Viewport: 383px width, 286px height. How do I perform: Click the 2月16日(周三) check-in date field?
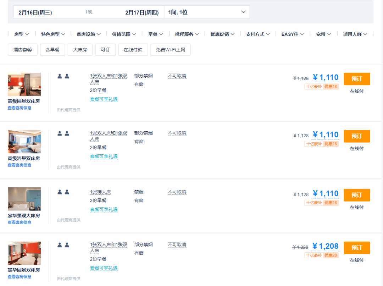[x=35, y=12]
